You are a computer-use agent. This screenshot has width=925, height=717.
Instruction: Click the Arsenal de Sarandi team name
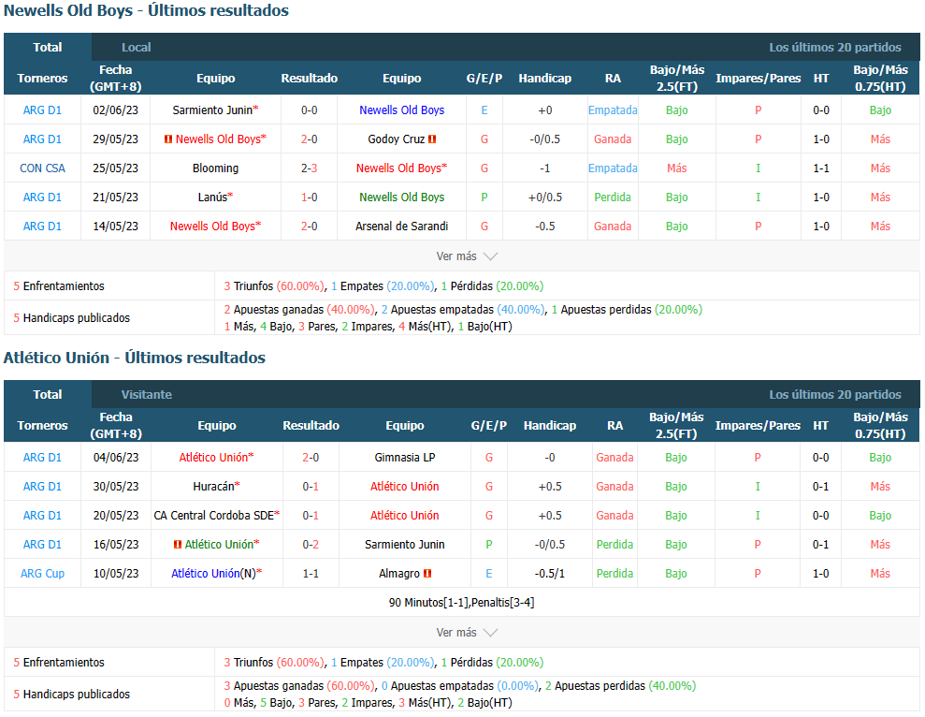pyautogui.click(x=402, y=227)
